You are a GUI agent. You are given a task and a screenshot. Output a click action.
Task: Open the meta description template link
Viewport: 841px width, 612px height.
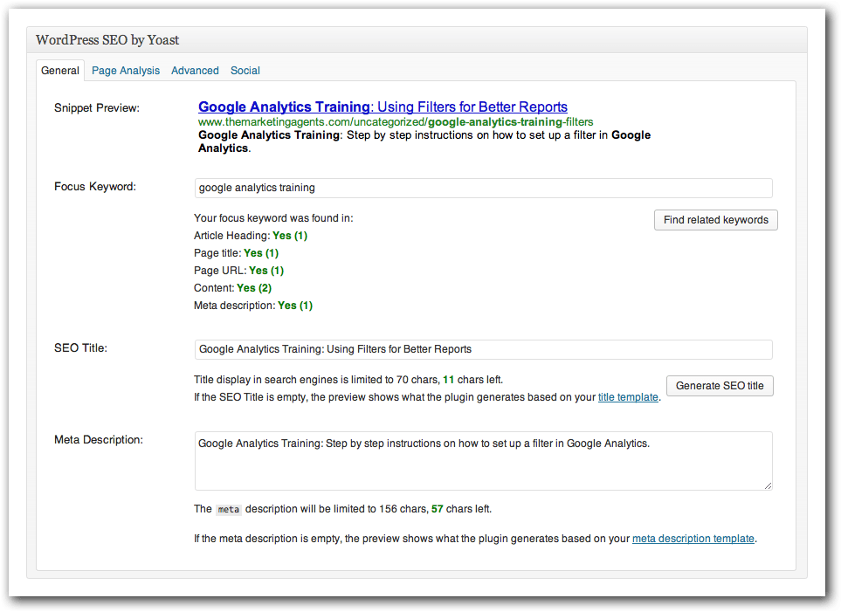coord(693,539)
